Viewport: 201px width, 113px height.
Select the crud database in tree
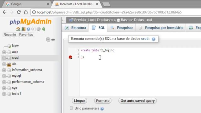tap(15, 58)
